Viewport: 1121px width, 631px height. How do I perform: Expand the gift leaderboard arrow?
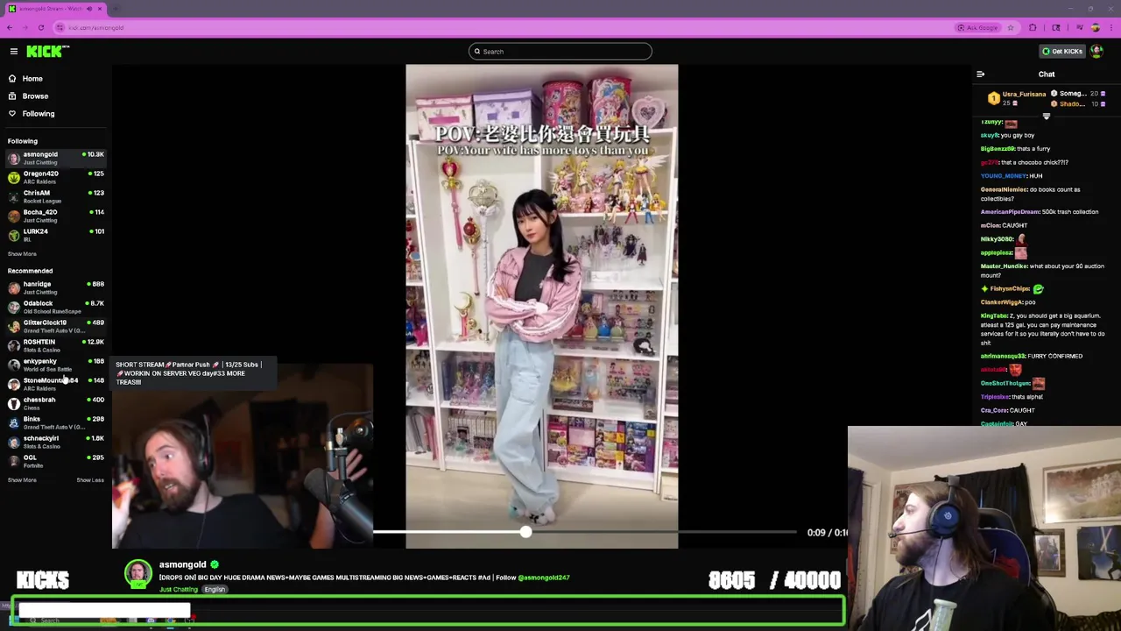(1046, 116)
